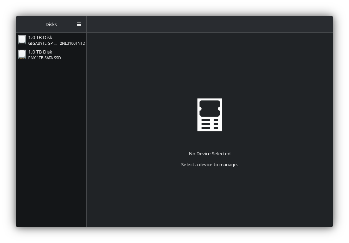Image resolution: width=349 pixels, height=243 pixels.
Task: Click Select a device to manage text
Action: pyautogui.click(x=209, y=164)
